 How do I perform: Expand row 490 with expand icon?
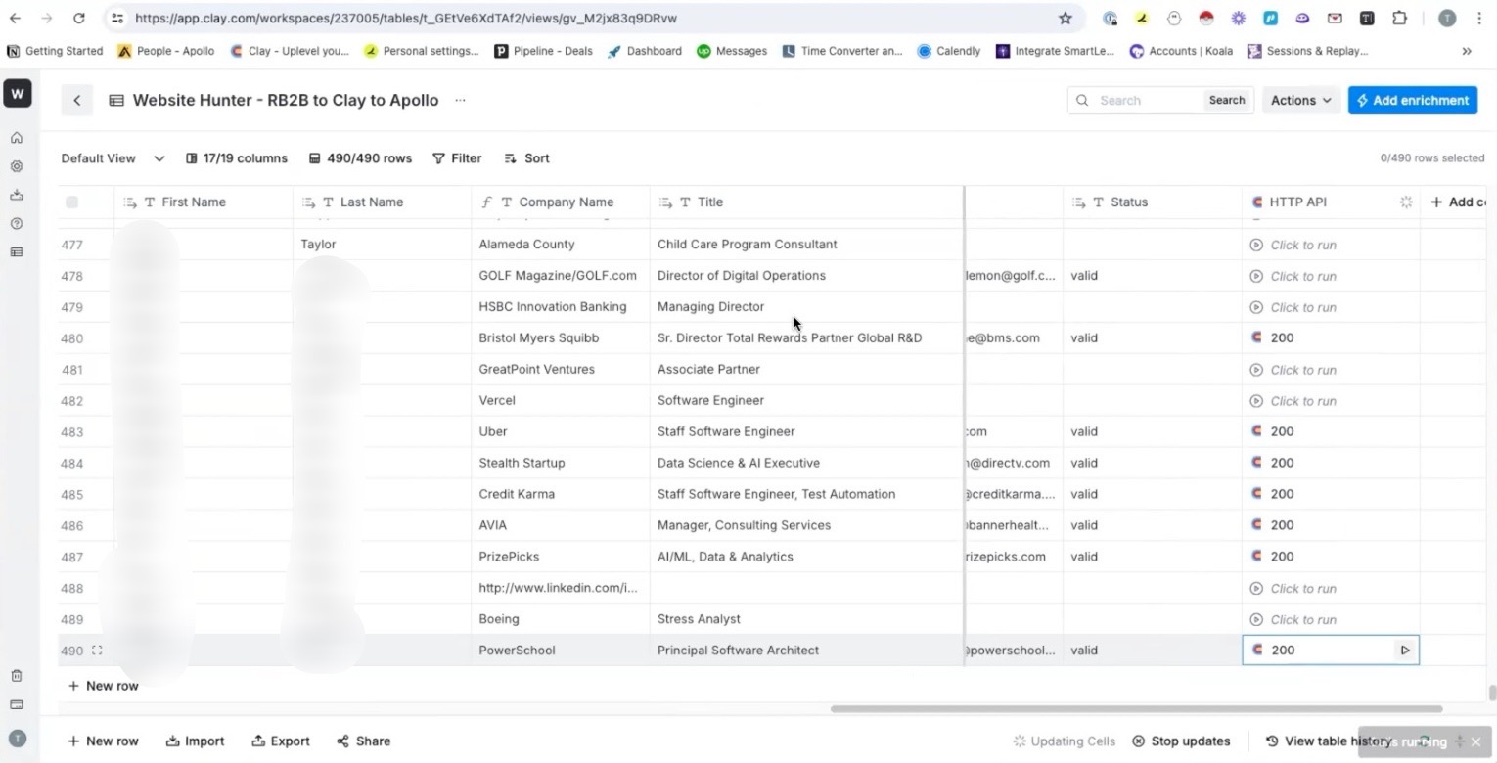pyautogui.click(x=97, y=651)
